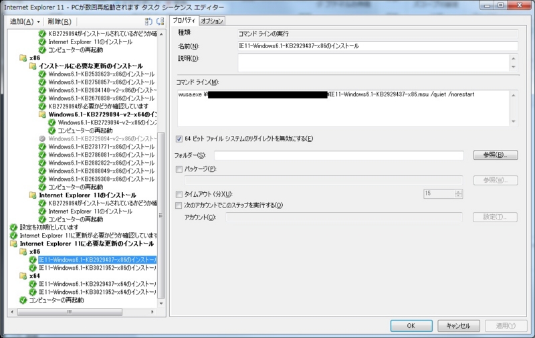Select highlighted IE11-Windows6.1-KB2929437-x86 step
The height and width of the screenshot is (338, 535).
tap(97, 260)
